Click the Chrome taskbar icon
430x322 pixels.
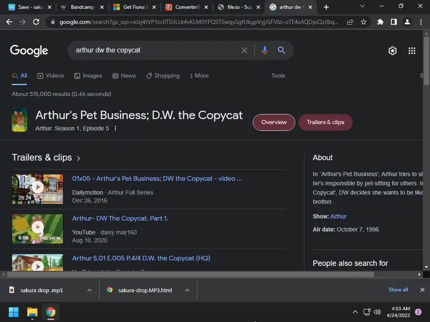pyautogui.click(x=51, y=312)
